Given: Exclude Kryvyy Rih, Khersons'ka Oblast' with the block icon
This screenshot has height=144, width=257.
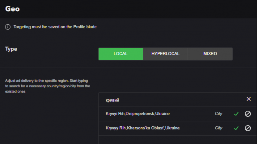Looking at the screenshot, I should click(248, 128).
